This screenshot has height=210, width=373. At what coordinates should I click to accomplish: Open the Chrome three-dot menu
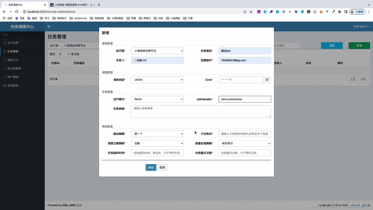[369, 12]
